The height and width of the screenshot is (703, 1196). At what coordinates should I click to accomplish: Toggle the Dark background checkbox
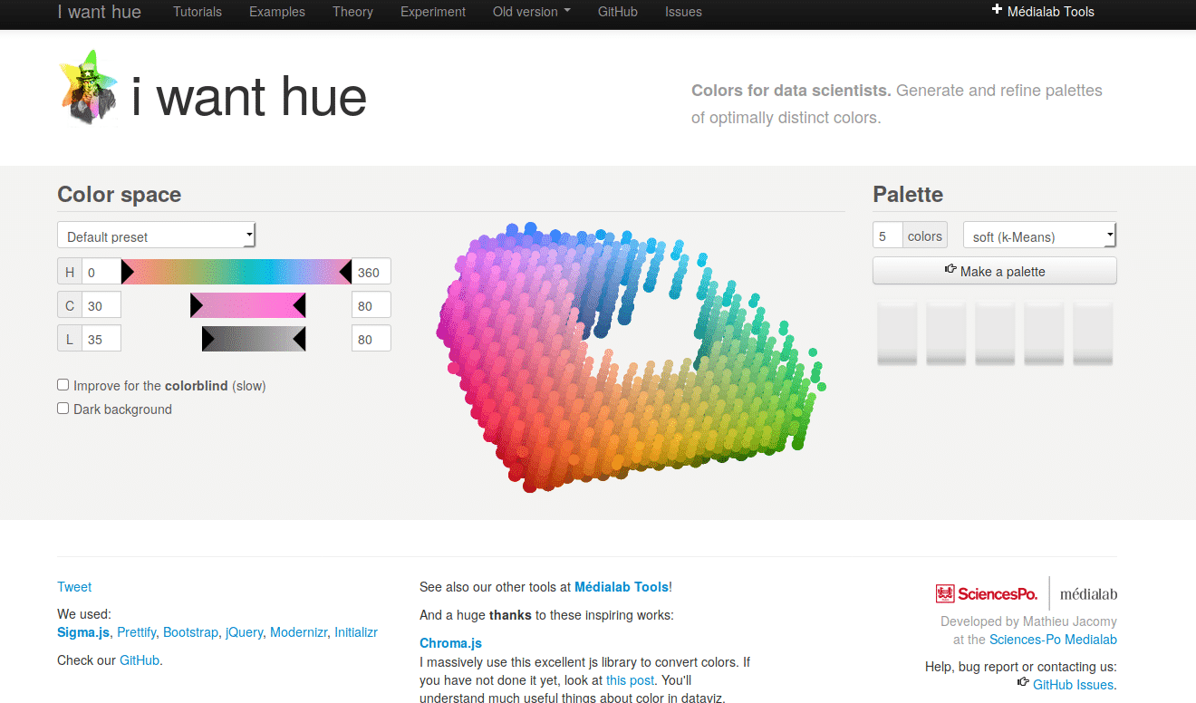point(63,409)
